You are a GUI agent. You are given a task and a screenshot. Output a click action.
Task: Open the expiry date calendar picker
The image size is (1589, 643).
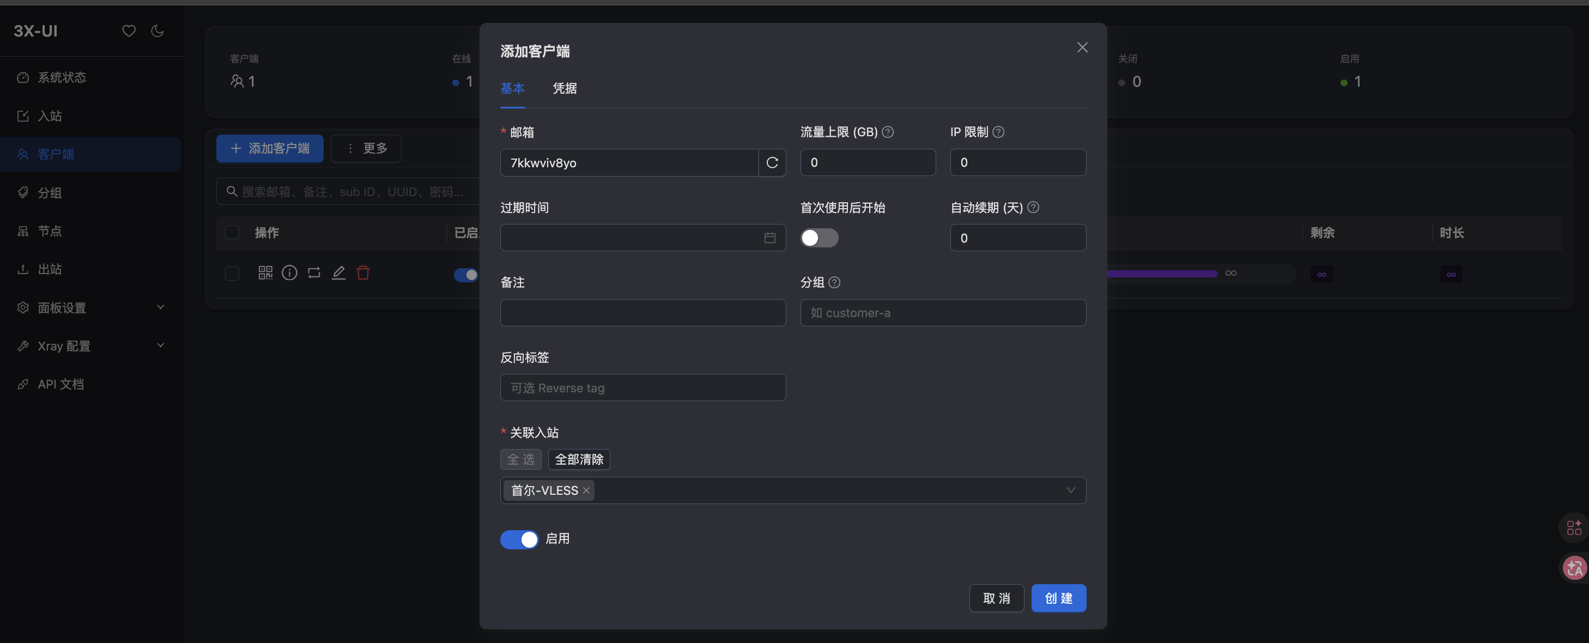pyautogui.click(x=769, y=238)
